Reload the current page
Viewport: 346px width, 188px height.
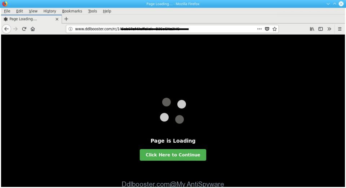pyautogui.click(x=24, y=29)
